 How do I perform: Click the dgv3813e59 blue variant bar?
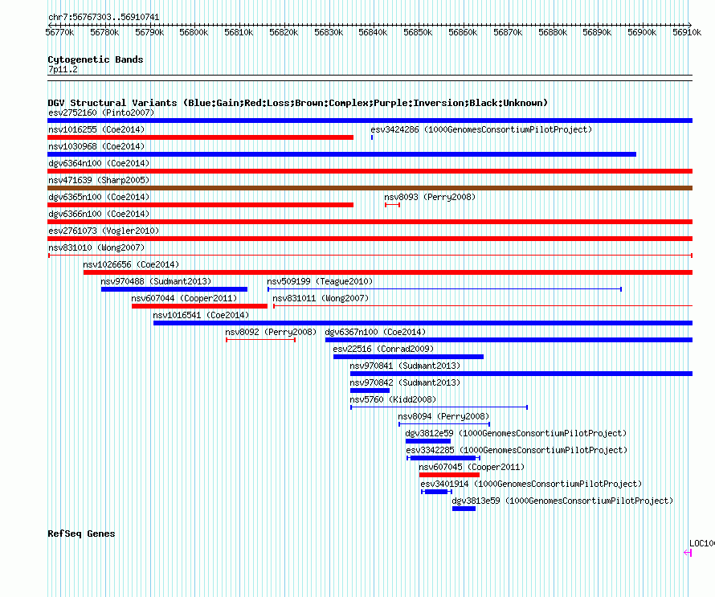coord(464,509)
